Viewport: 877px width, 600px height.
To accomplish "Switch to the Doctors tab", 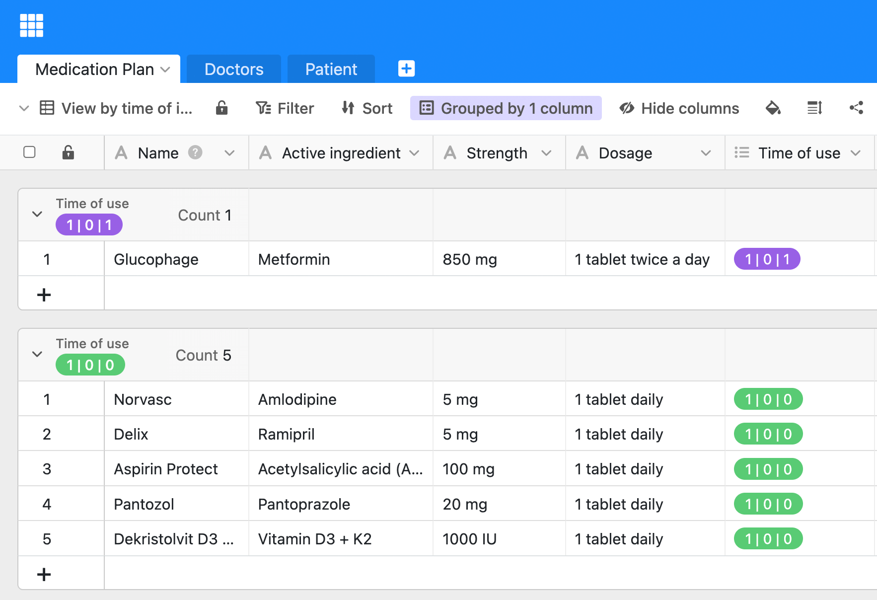I will (234, 69).
